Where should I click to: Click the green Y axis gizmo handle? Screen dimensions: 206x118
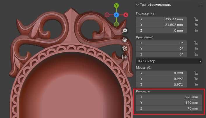point(116,6)
